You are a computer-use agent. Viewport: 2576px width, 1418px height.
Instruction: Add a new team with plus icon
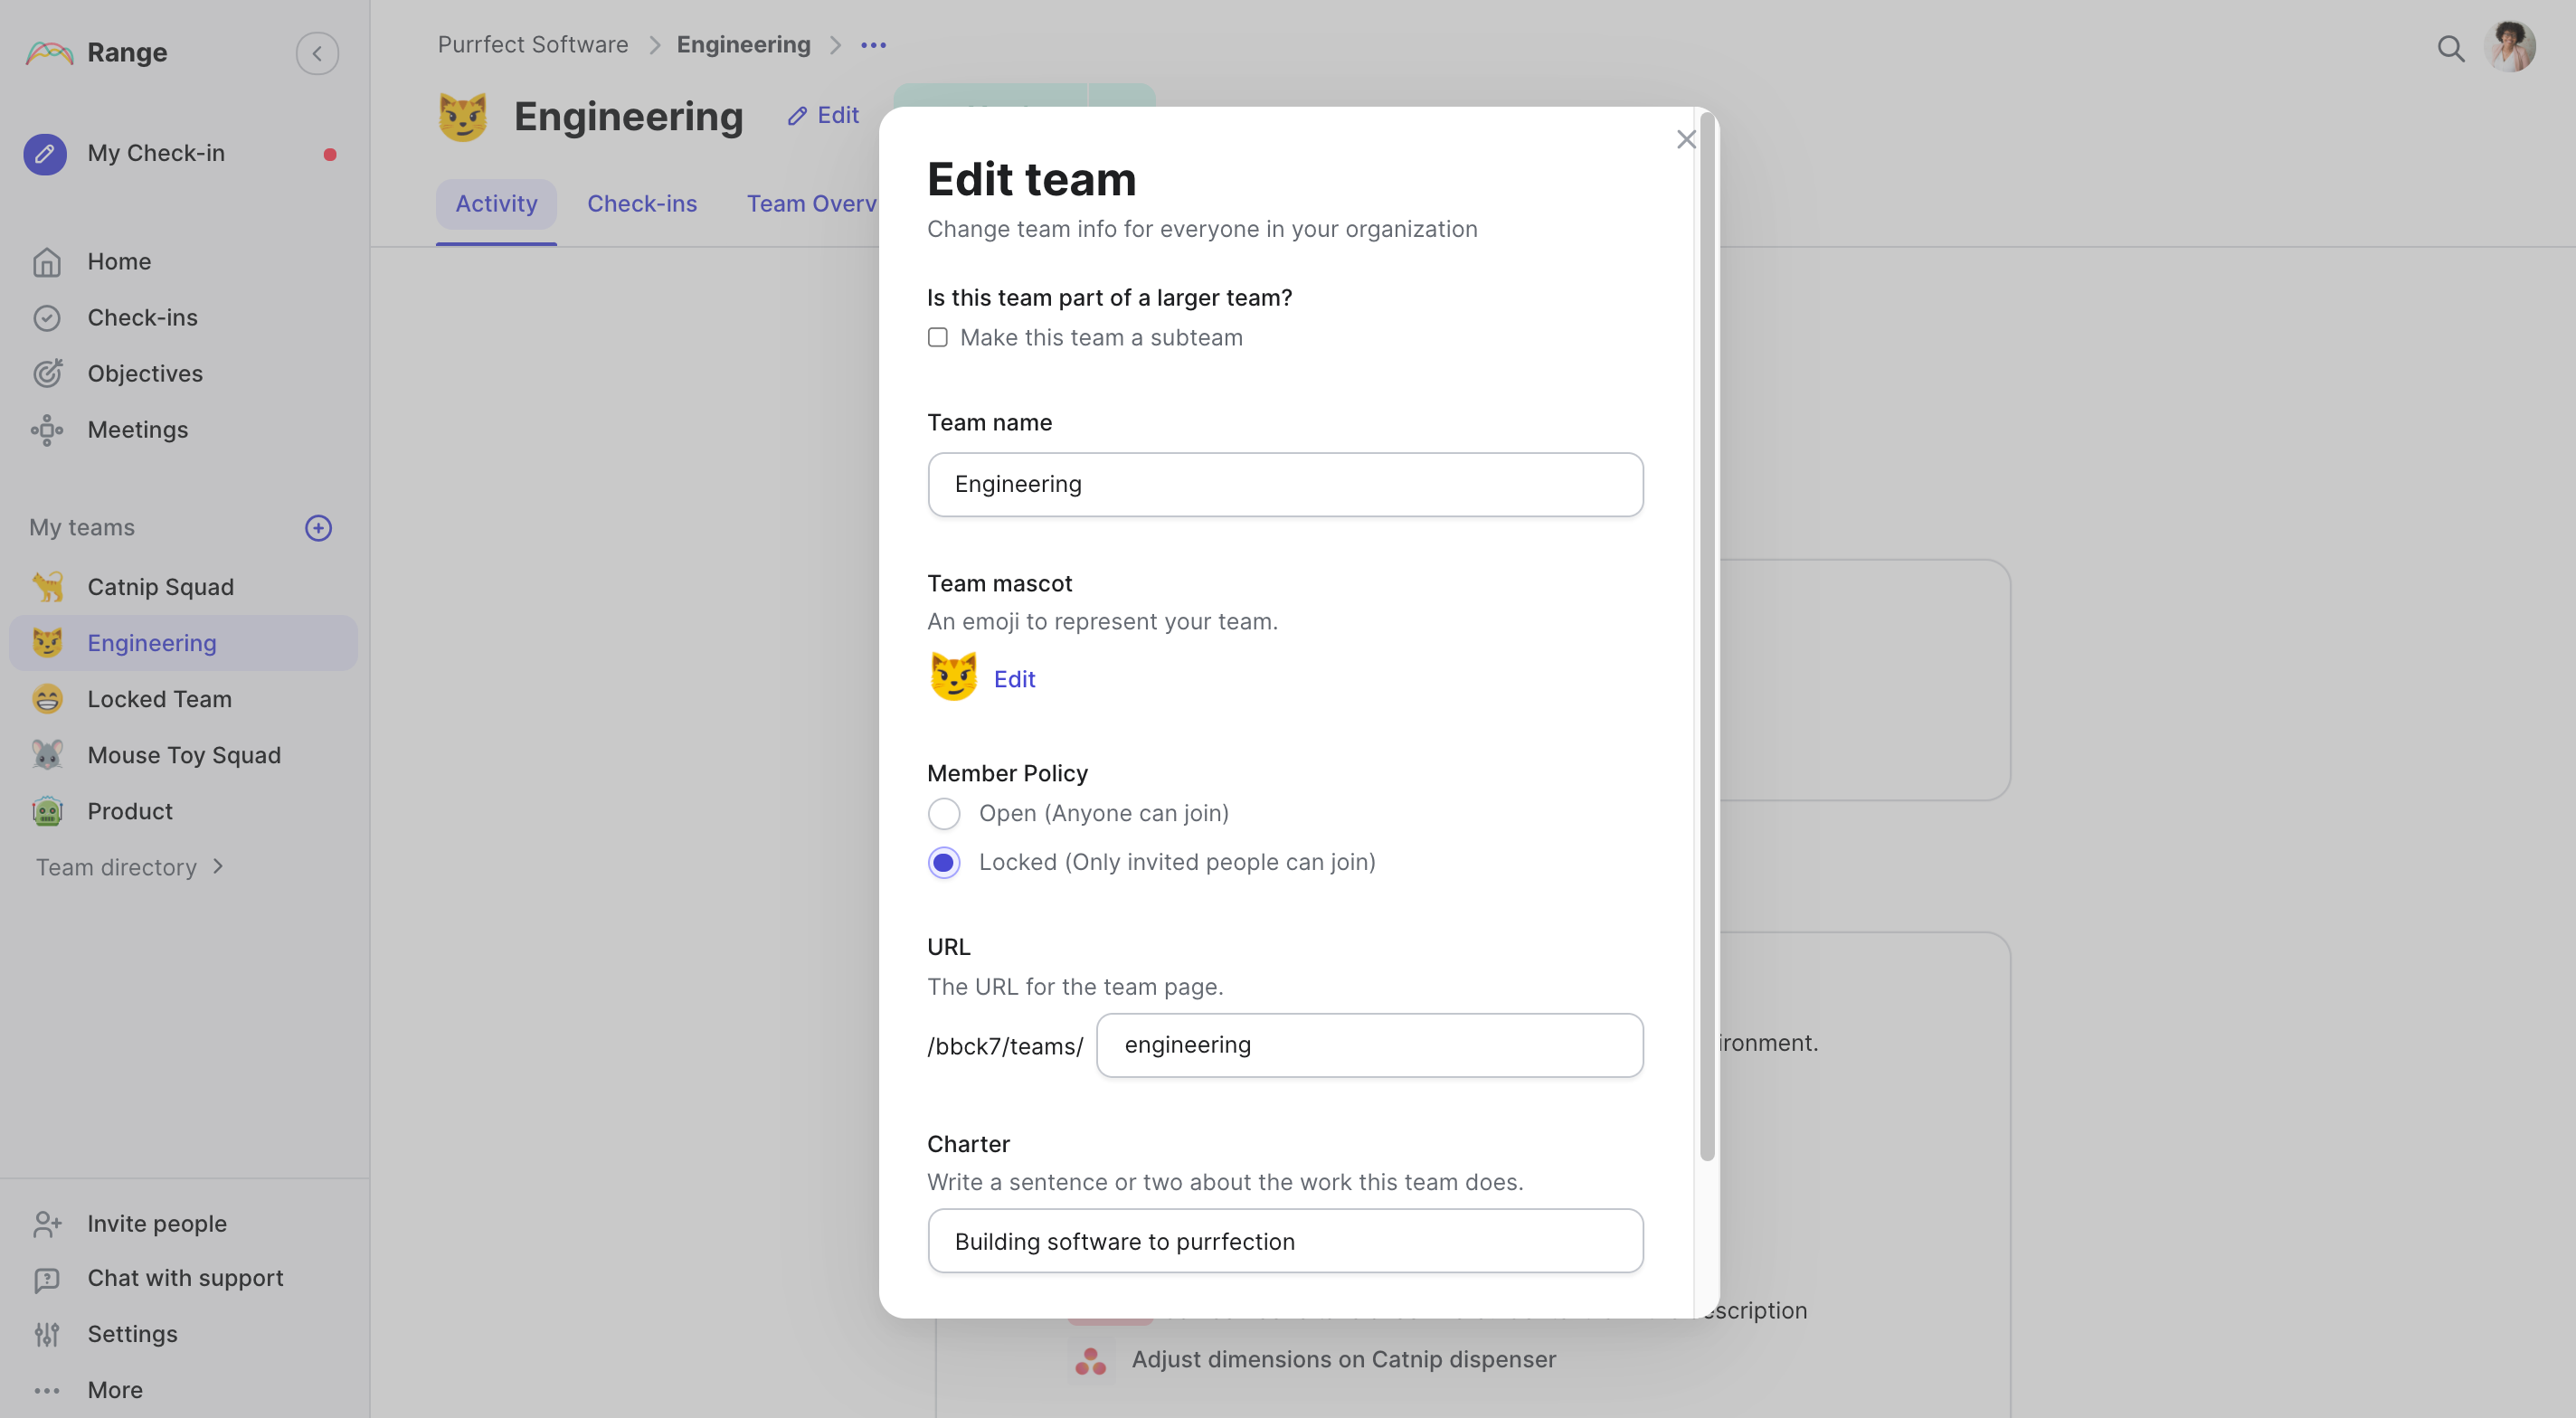(318, 528)
